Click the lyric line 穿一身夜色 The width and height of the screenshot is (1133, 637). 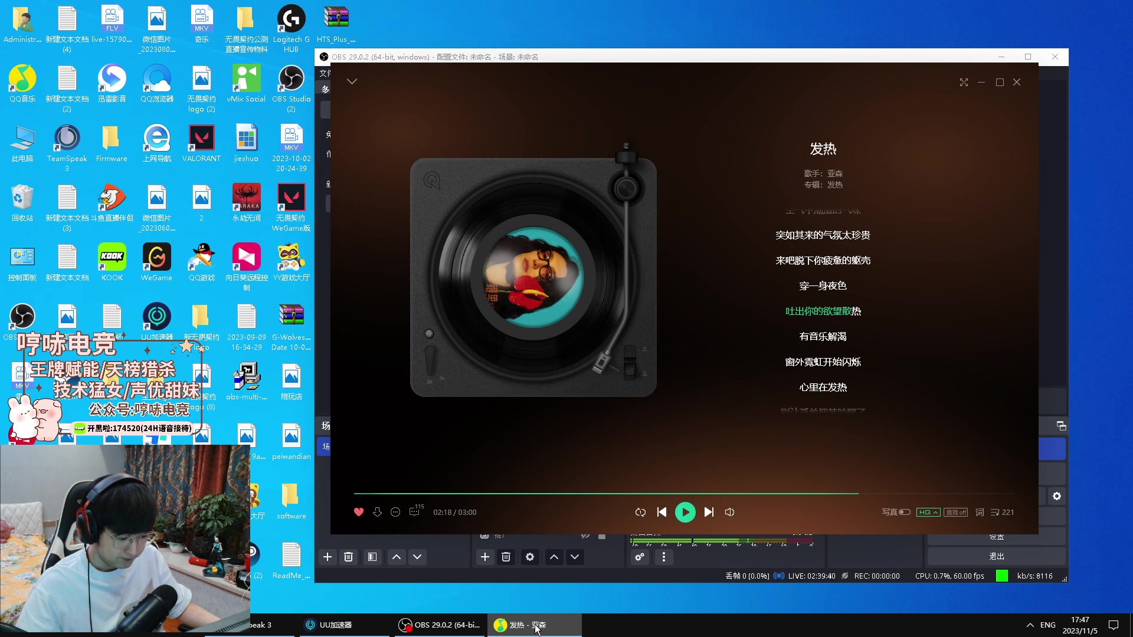click(x=823, y=285)
